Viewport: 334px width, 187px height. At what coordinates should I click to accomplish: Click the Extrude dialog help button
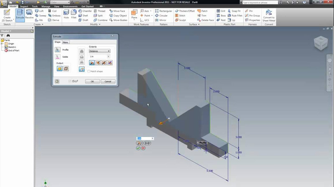coord(57,81)
